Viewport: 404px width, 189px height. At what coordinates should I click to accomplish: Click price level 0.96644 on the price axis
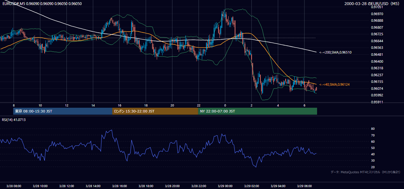tap(377, 41)
